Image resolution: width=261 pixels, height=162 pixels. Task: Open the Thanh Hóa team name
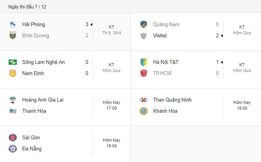pyautogui.click(x=34, y=111)
